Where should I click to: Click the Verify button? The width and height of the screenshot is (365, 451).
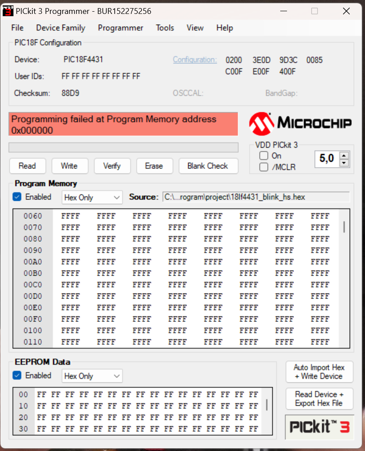112,166
